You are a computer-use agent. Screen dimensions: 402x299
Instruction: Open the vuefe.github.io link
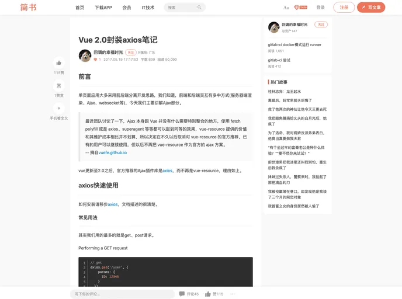tap(113, 152)
